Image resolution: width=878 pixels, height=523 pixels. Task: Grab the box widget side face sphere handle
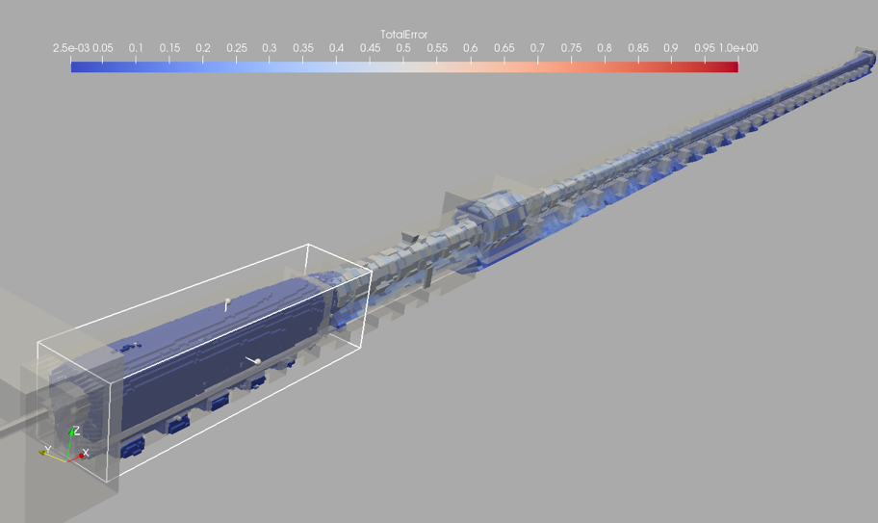[258, 362]
